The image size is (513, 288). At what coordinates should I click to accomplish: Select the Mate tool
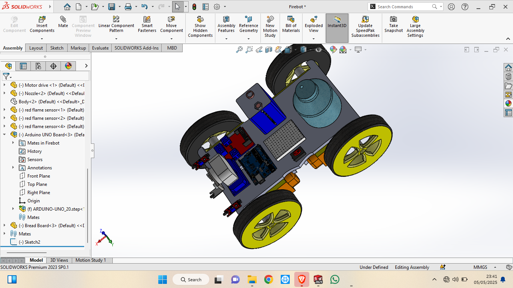63,20
